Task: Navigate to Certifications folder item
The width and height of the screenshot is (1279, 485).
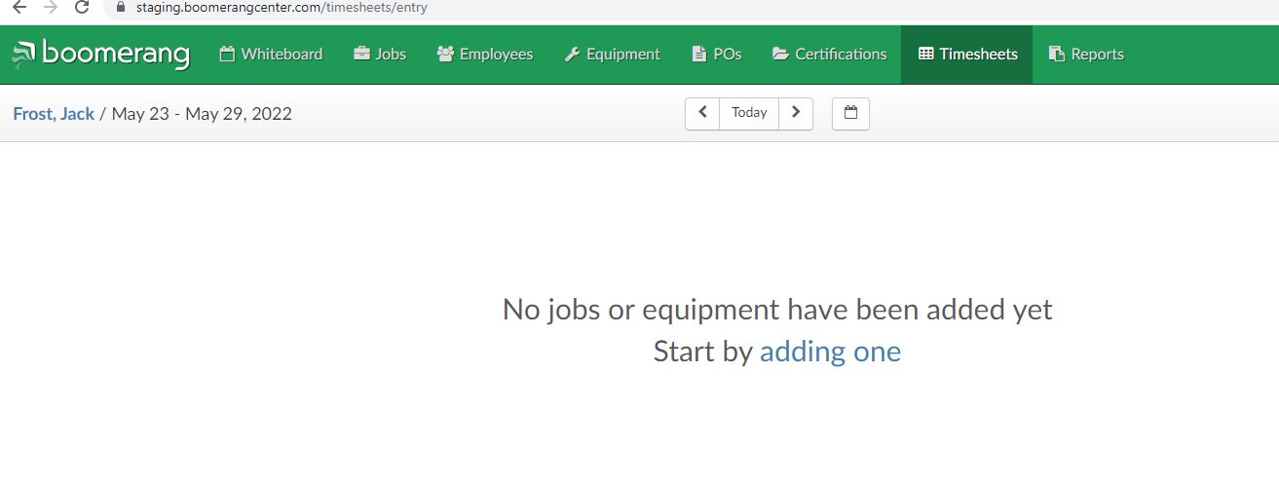Action: [x=829, y=55]
